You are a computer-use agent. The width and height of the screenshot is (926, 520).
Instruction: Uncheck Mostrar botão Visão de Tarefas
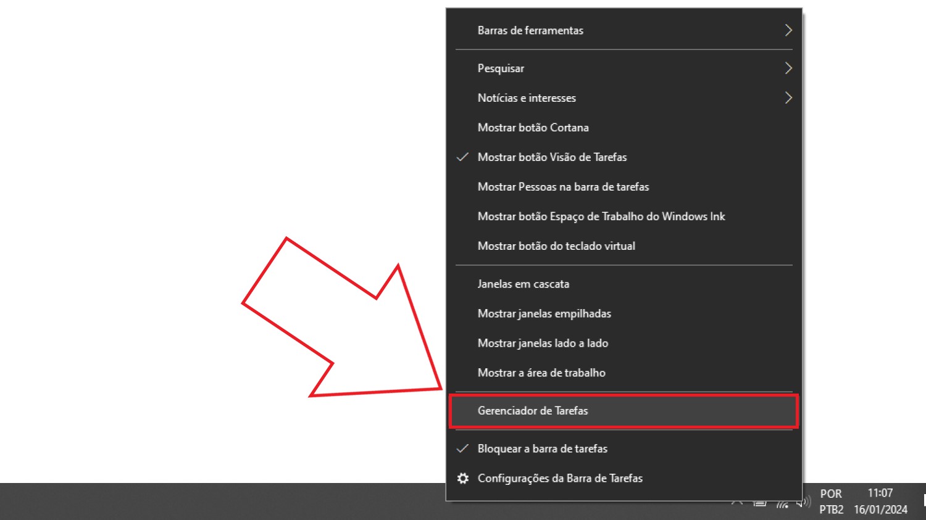tap(624, 157)
